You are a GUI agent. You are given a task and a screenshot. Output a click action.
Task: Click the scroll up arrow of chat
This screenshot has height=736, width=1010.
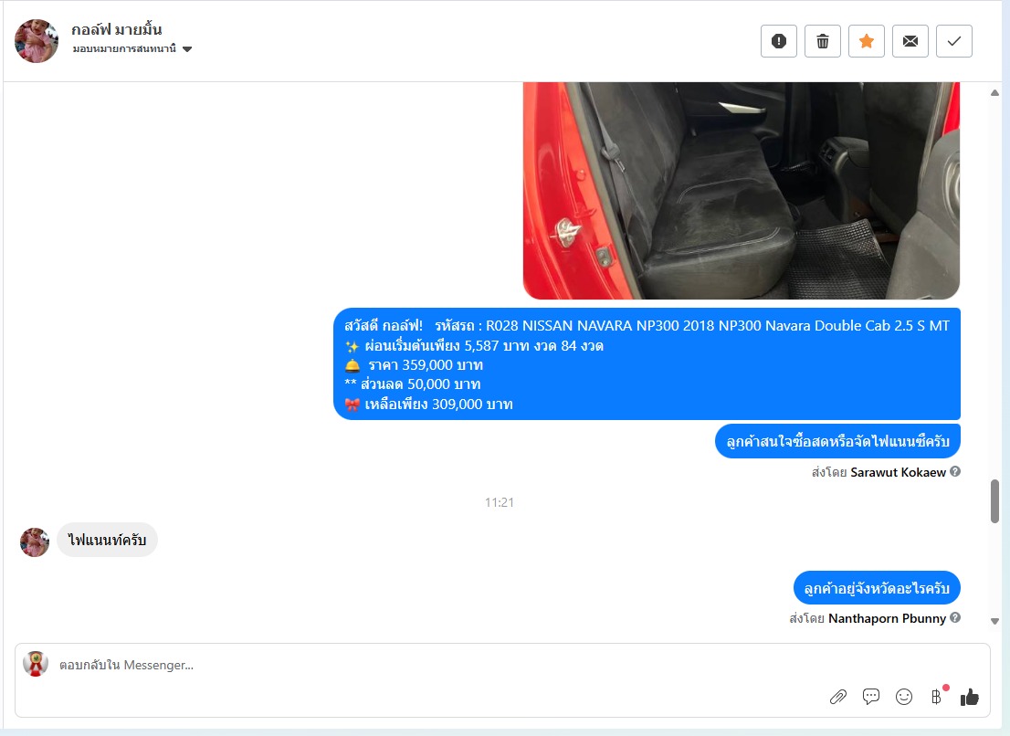[995, 93]
